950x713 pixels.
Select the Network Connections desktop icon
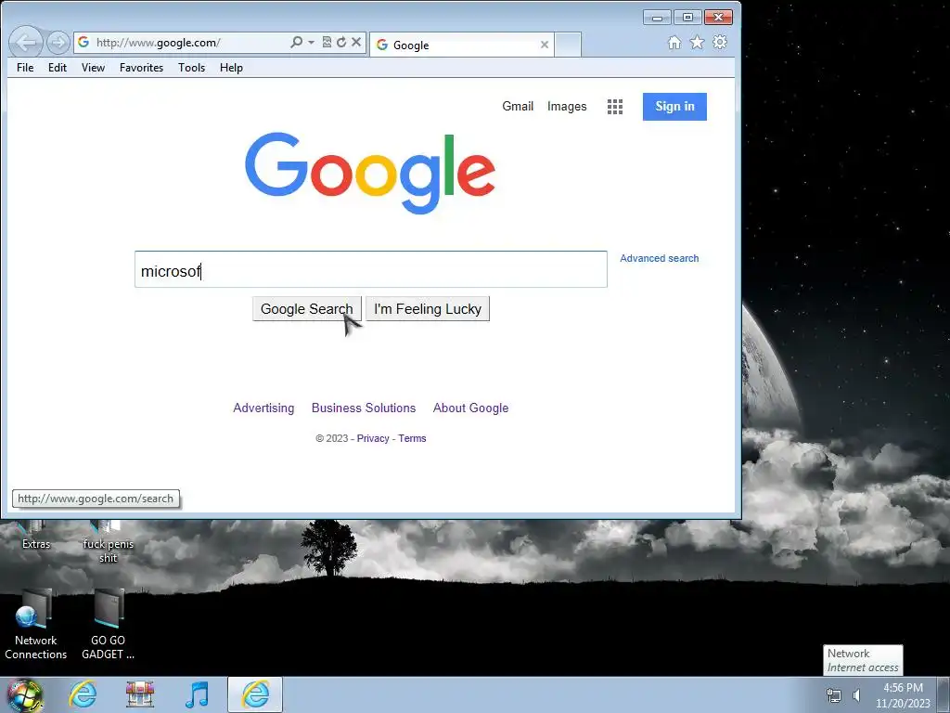[36, 625]
